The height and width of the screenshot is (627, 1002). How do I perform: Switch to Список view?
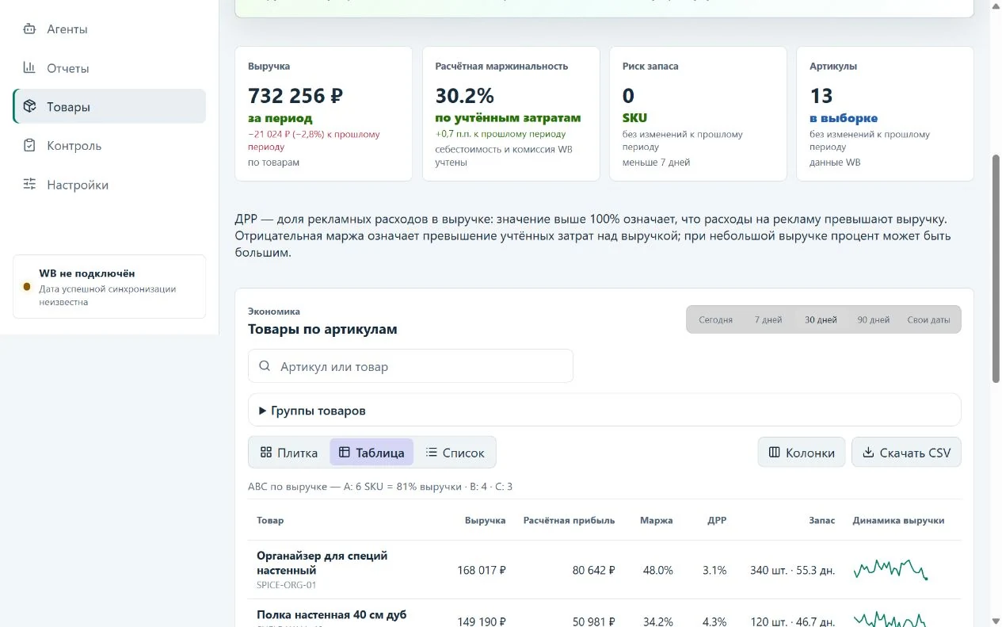click(x=455, y=453)
